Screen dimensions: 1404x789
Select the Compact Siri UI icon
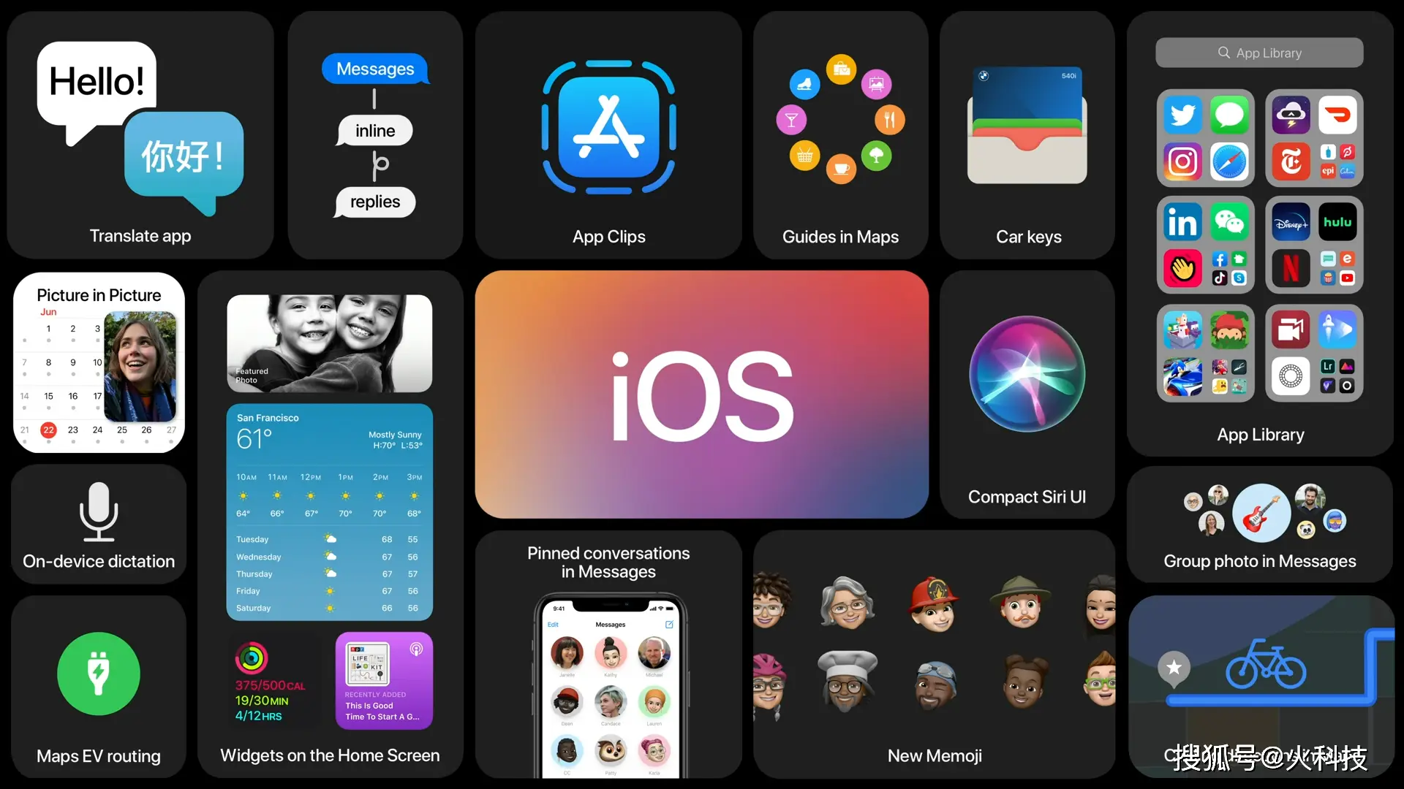pyautogui.click(x=1026, y=376)
